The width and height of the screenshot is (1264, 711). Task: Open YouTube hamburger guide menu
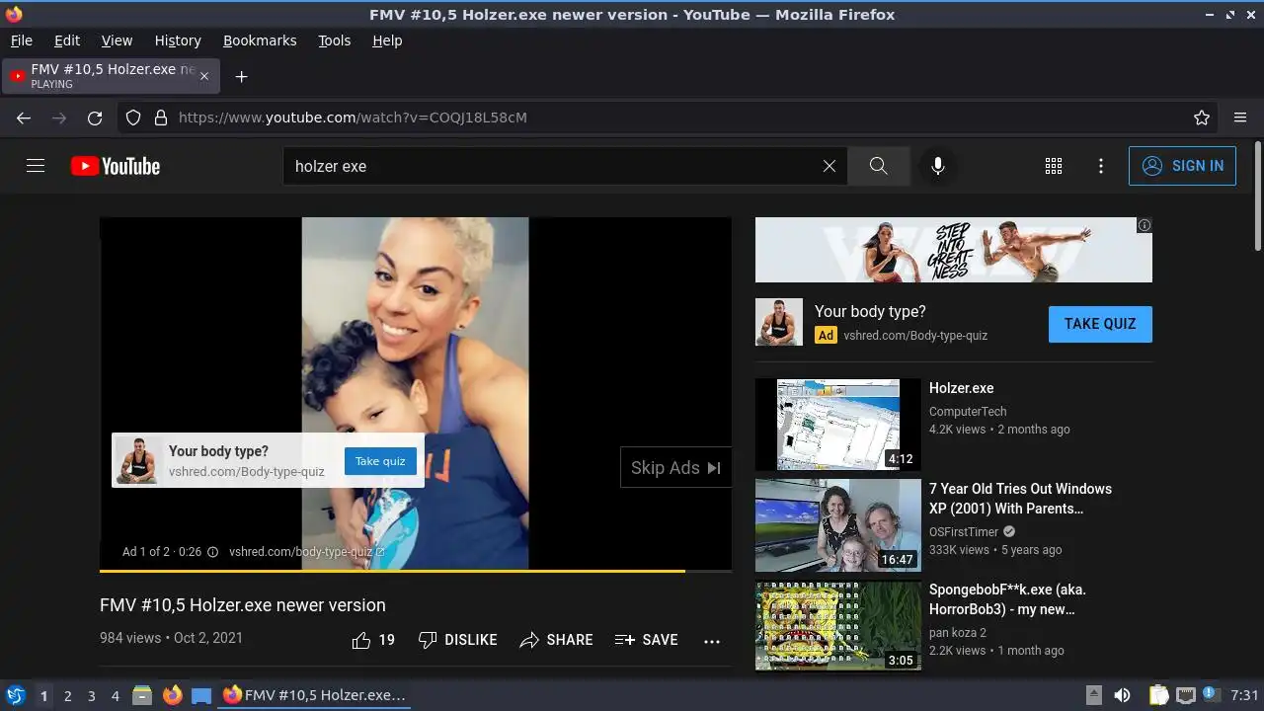click(x=36, y=166)
